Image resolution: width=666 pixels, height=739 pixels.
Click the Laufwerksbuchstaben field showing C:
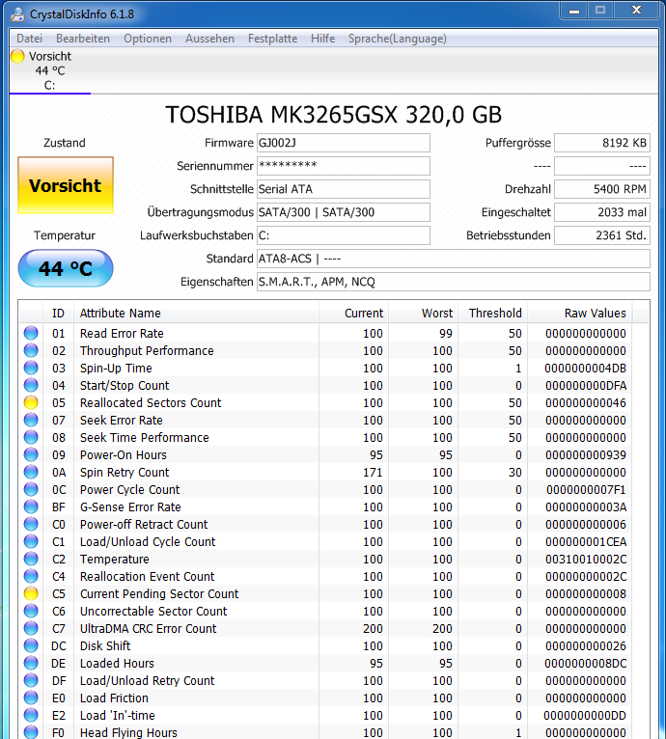tap(344, 235)
